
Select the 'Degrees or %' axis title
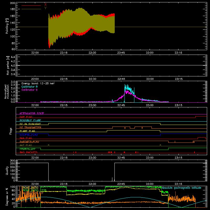tap(7, 197)
